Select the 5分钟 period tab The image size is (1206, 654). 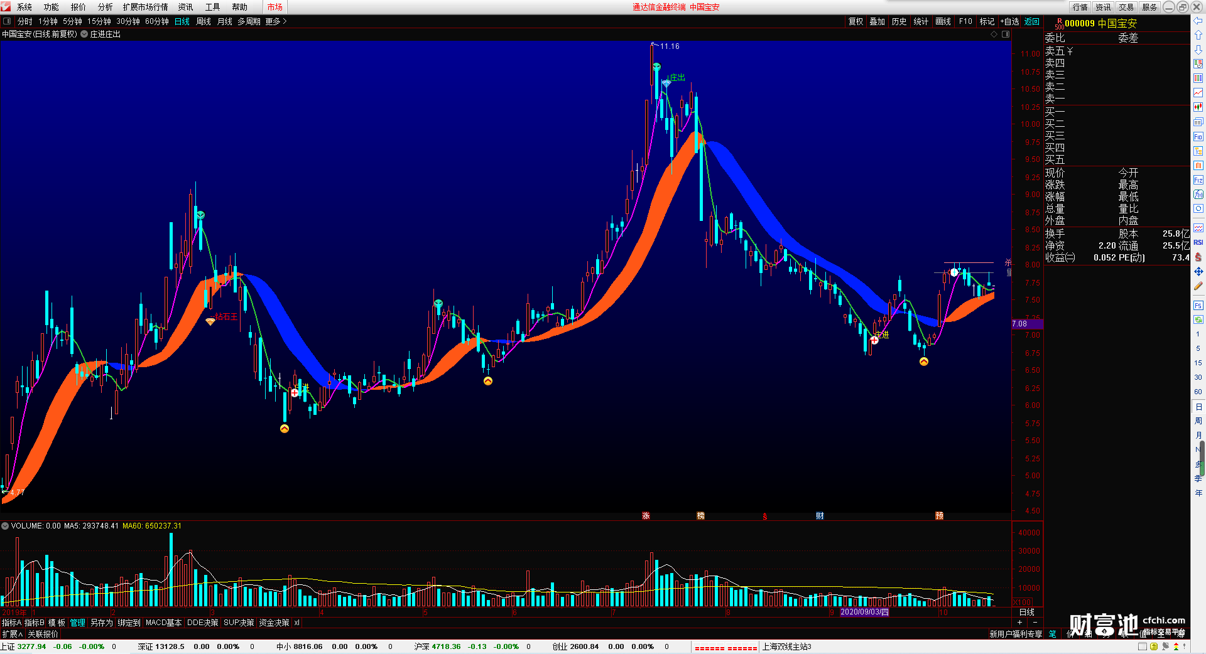[72, 21]
